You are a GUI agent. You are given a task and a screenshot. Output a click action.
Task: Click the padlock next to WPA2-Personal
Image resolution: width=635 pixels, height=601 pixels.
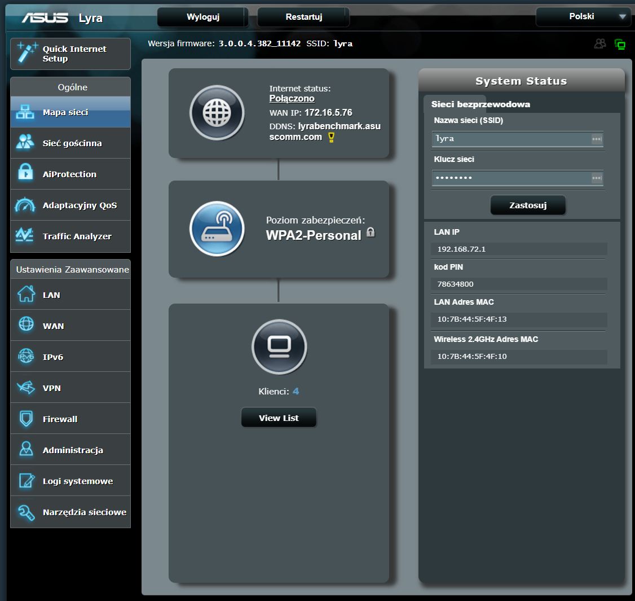point(371,232)
